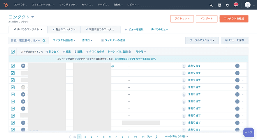Image resolution: width=257 pixels, height=140 pixels.
Task: Go to previous page with left chevron
Action: click(x=70, y=137)
